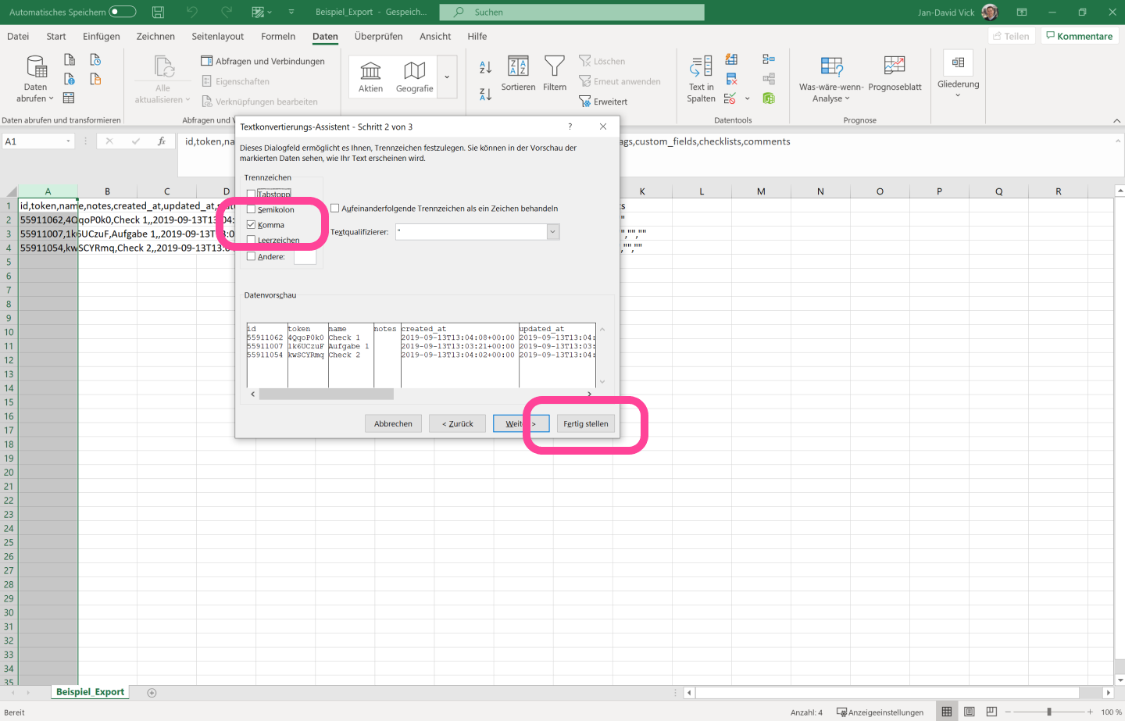Open the Name Box dropdown arrow
This screenshot has width=1125, height=721.
coord(68,141)
